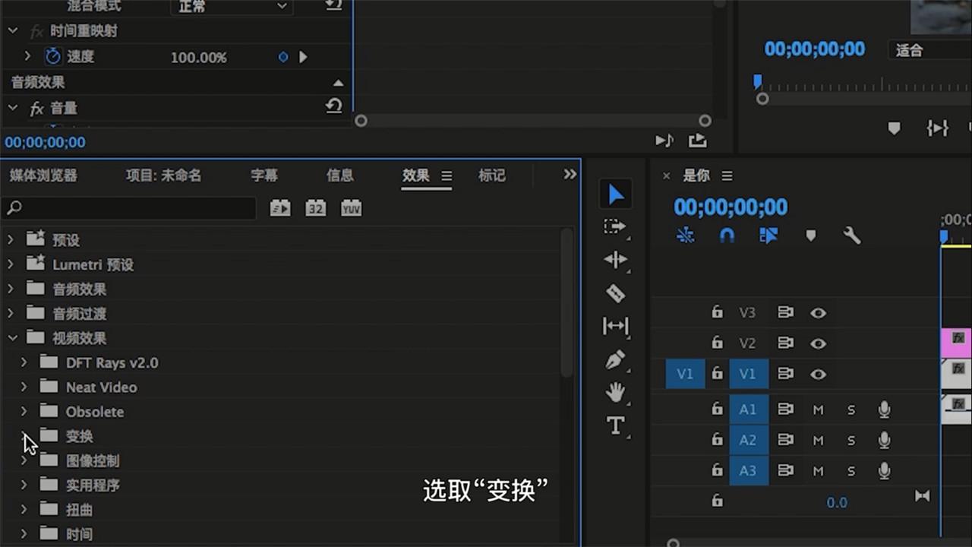Select the Track Select Forward tool
The height and width of the screenshot is (547, 972).
click(x=614, y=227)
